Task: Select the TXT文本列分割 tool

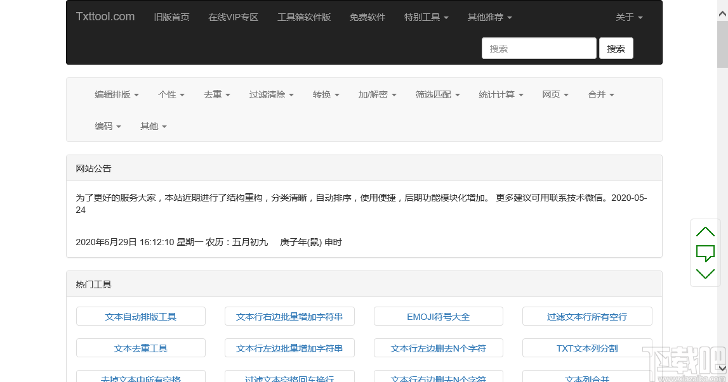Action: pyautogui.click(x=587, y=348)
